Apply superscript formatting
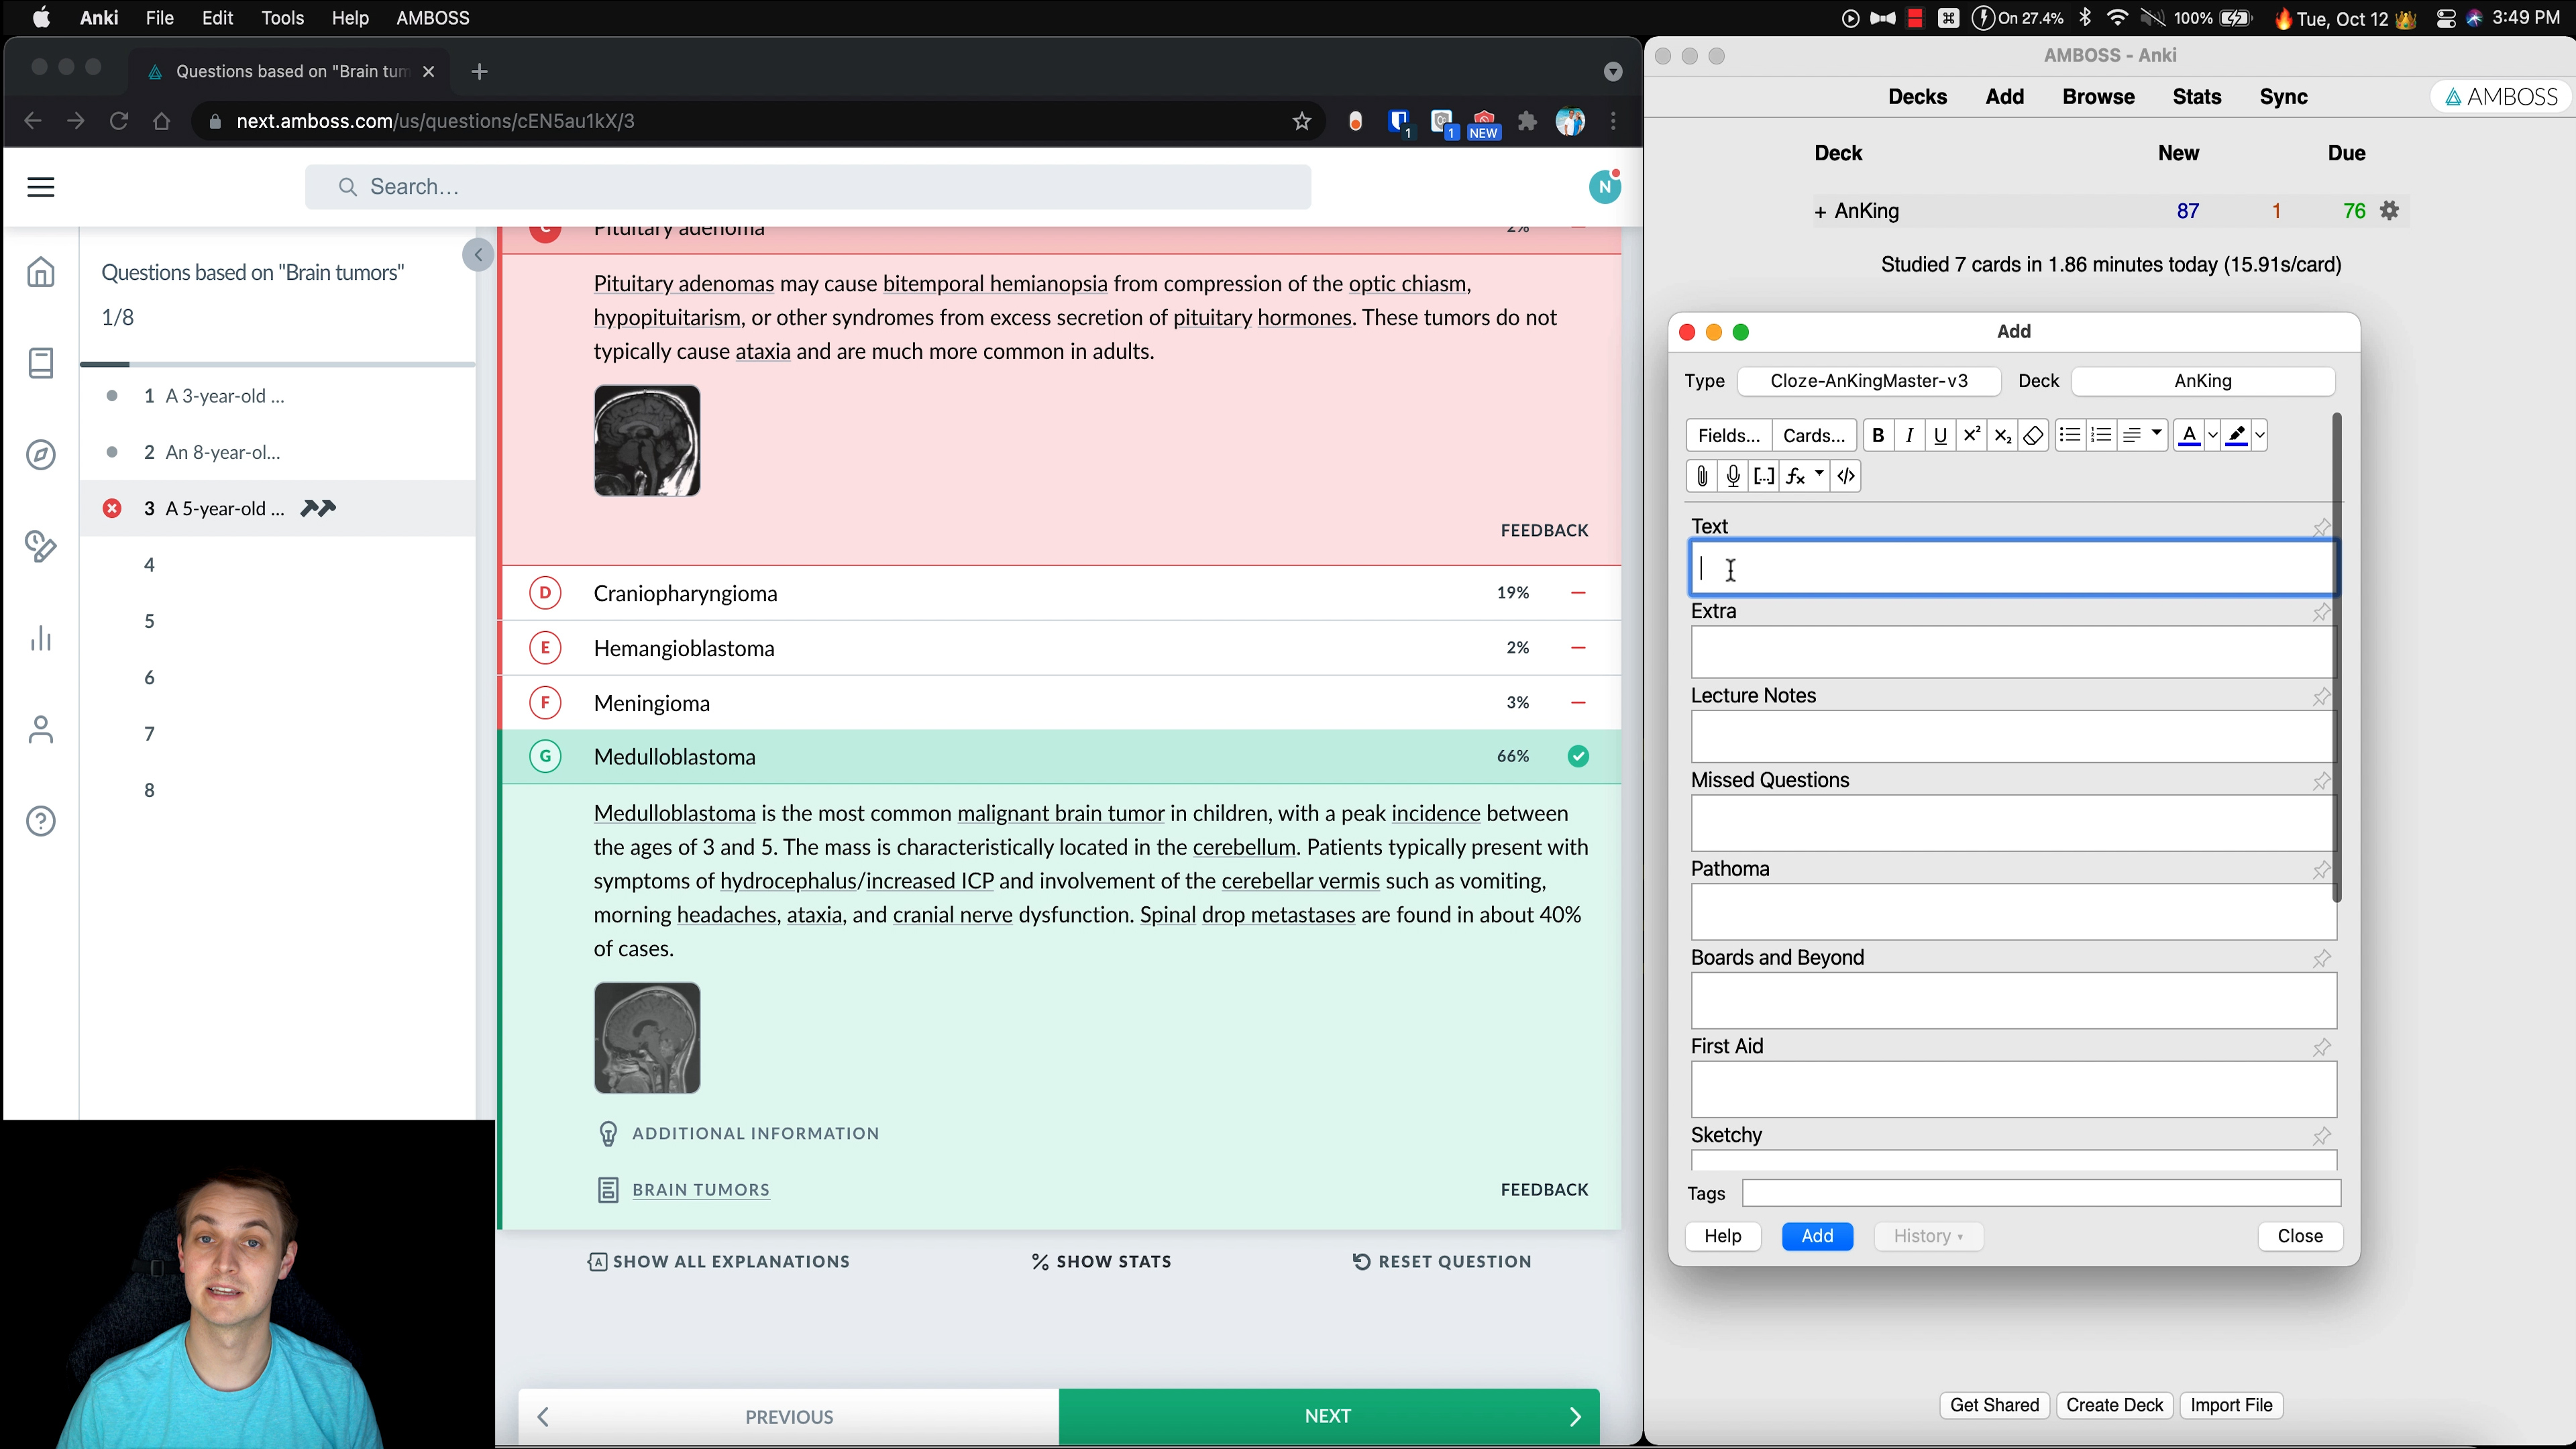Viewport: 2576px width, 1449px height. (x=1972, y=435)
